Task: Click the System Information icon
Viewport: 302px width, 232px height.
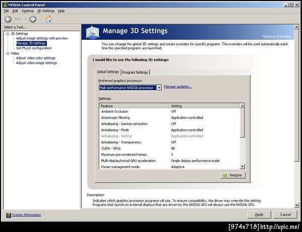Action: [x=8, y=215]
